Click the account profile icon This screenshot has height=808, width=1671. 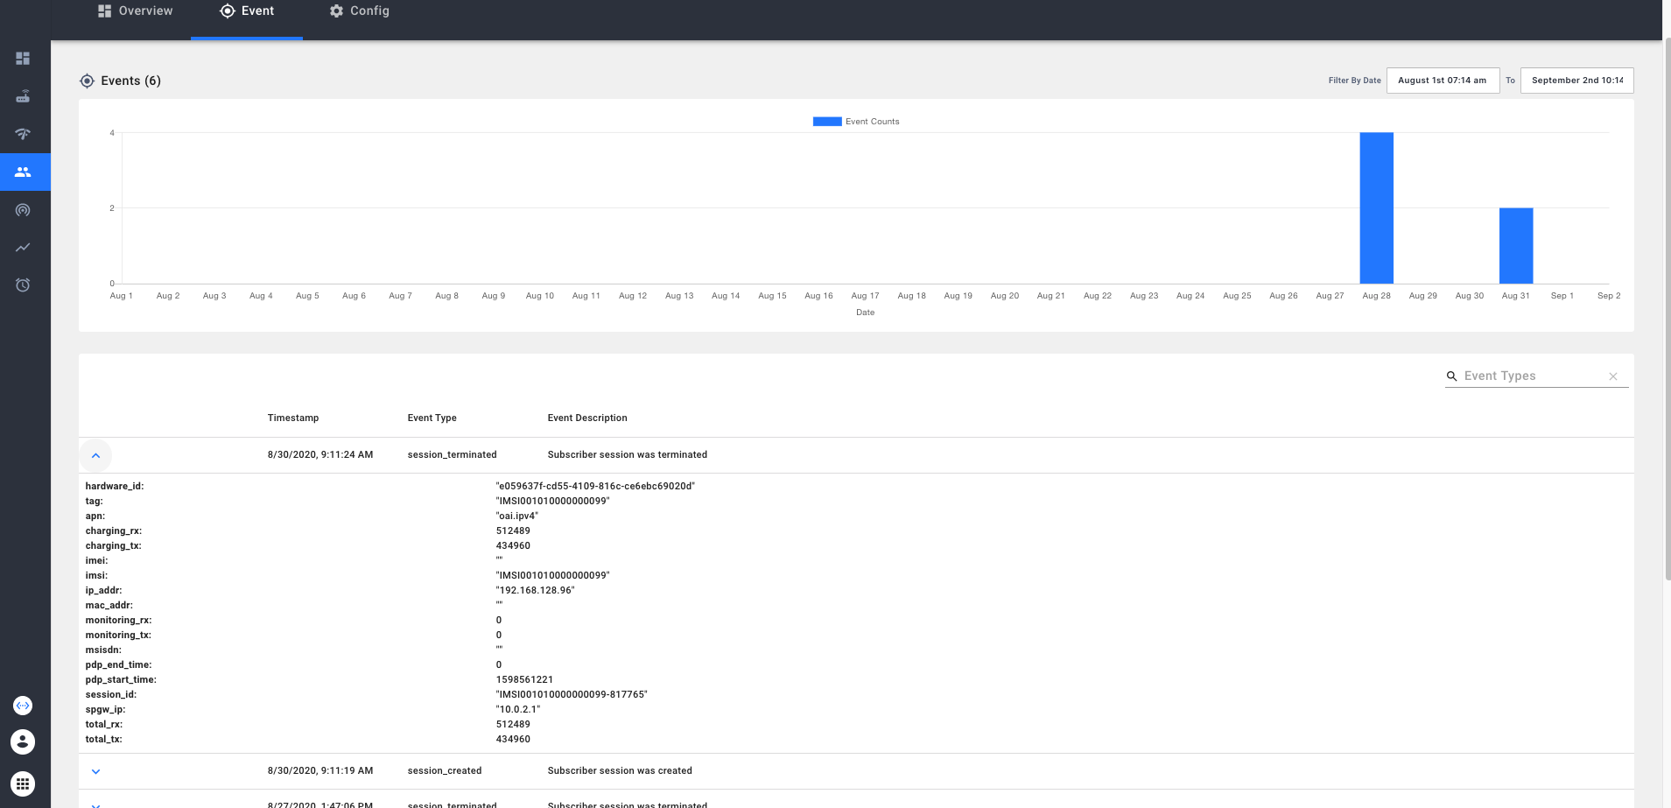click(x=23, y=742)
